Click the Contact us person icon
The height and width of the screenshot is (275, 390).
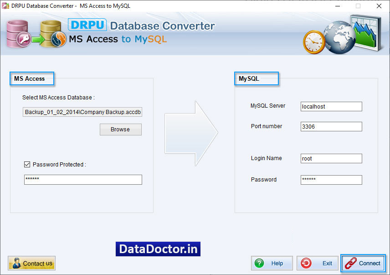pos(16,263)
